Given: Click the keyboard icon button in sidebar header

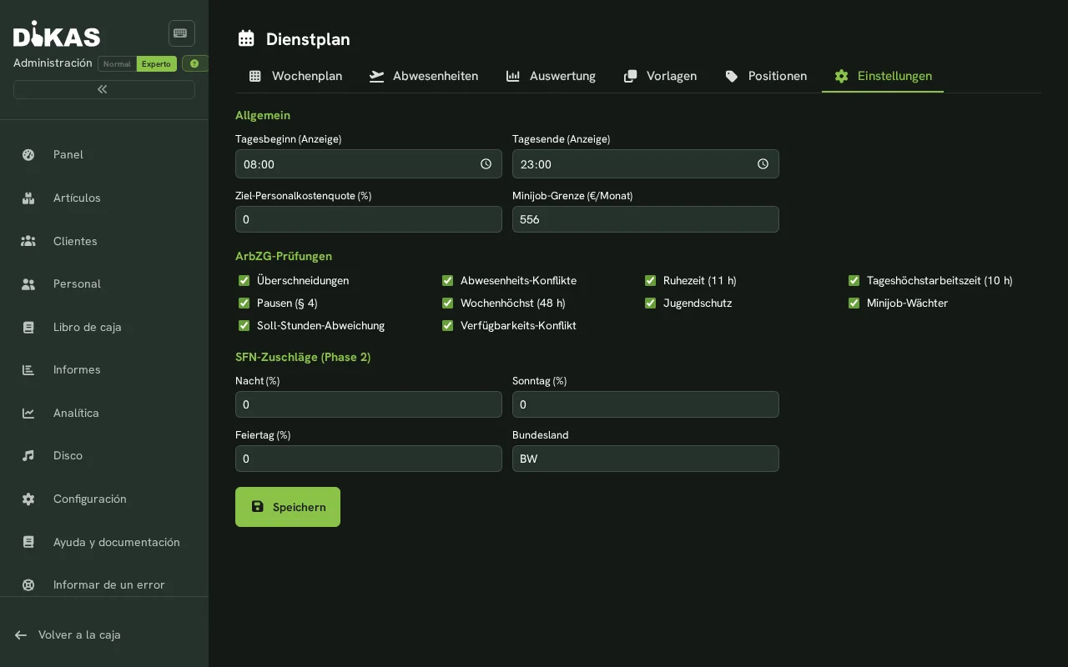Looking at the screenshot, I should click(181, 33).
